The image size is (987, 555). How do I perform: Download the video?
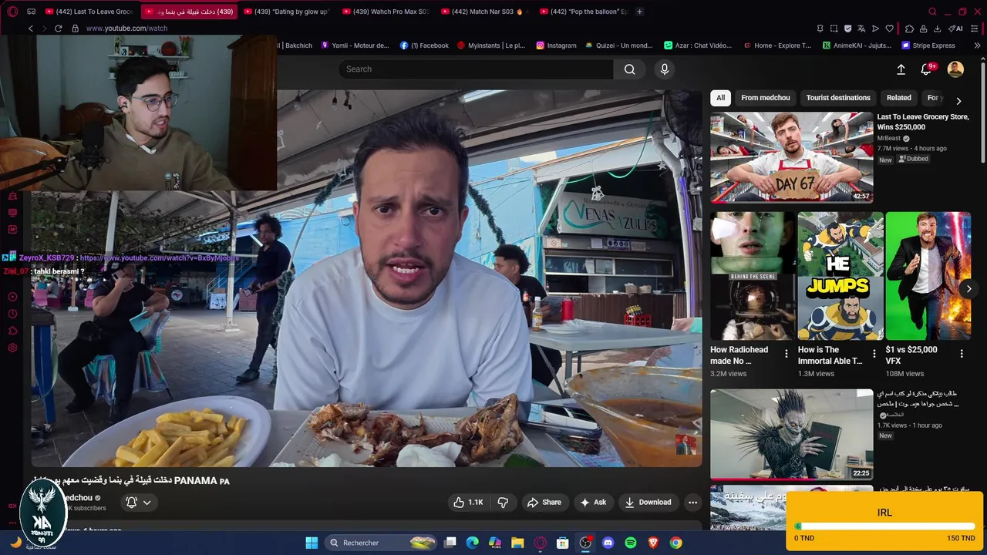point(648,503)
